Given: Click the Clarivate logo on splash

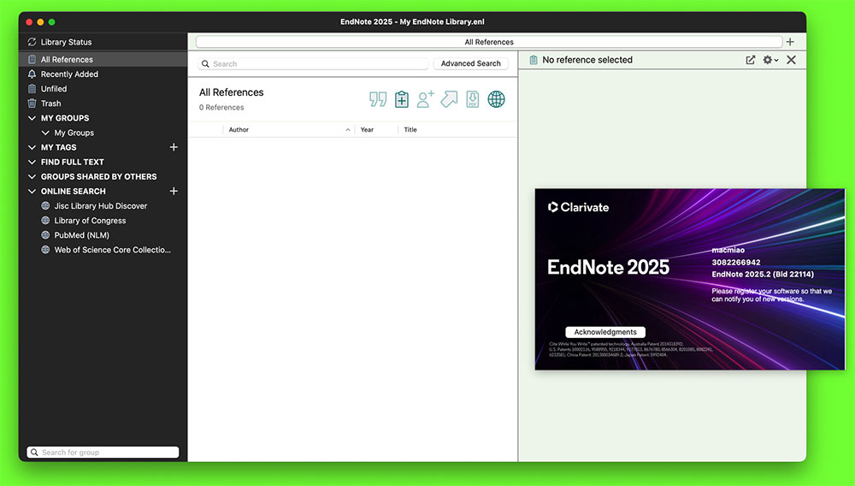Looking at the screenshot, I should coord(578,207).
